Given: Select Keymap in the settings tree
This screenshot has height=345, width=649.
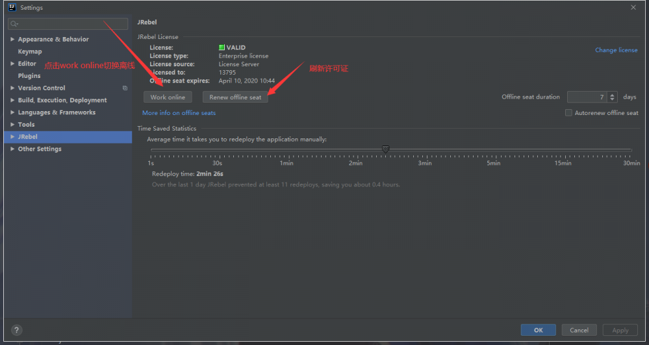Looking at the screenshot, I should (30, 51).
